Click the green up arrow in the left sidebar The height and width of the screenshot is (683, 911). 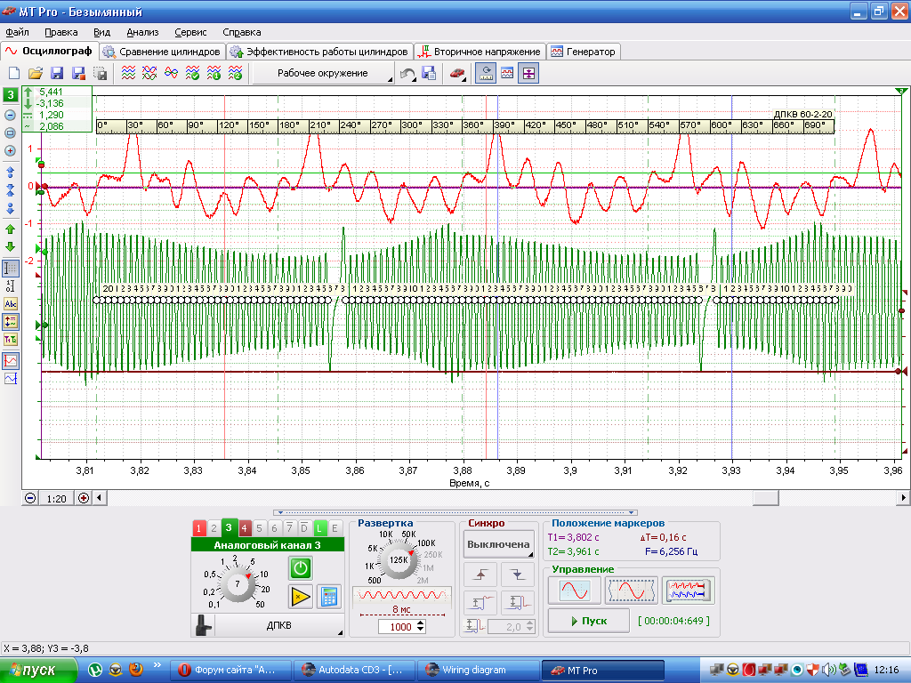coord(10,229)
